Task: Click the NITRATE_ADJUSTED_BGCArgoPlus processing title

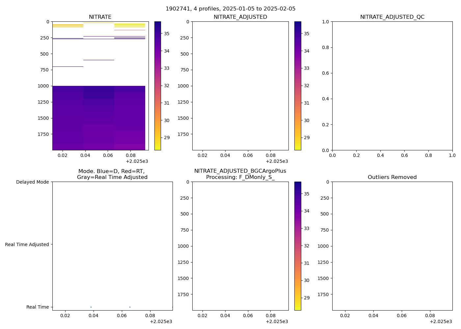Action: pyautogui.click(x=240, y=174)
